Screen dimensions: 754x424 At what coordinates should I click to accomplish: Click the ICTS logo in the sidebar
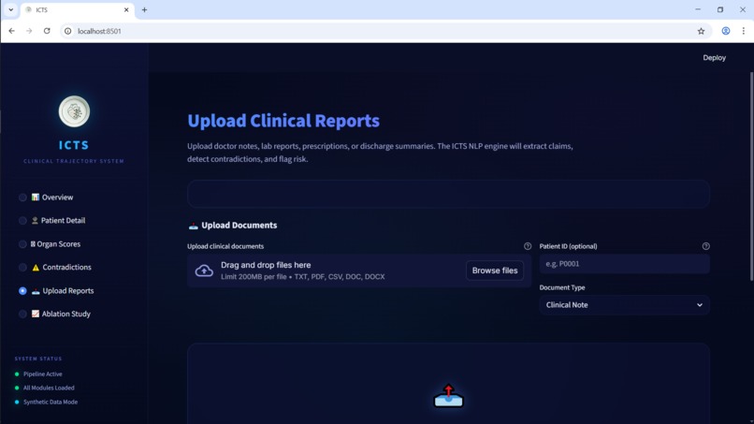coord(74,111)
